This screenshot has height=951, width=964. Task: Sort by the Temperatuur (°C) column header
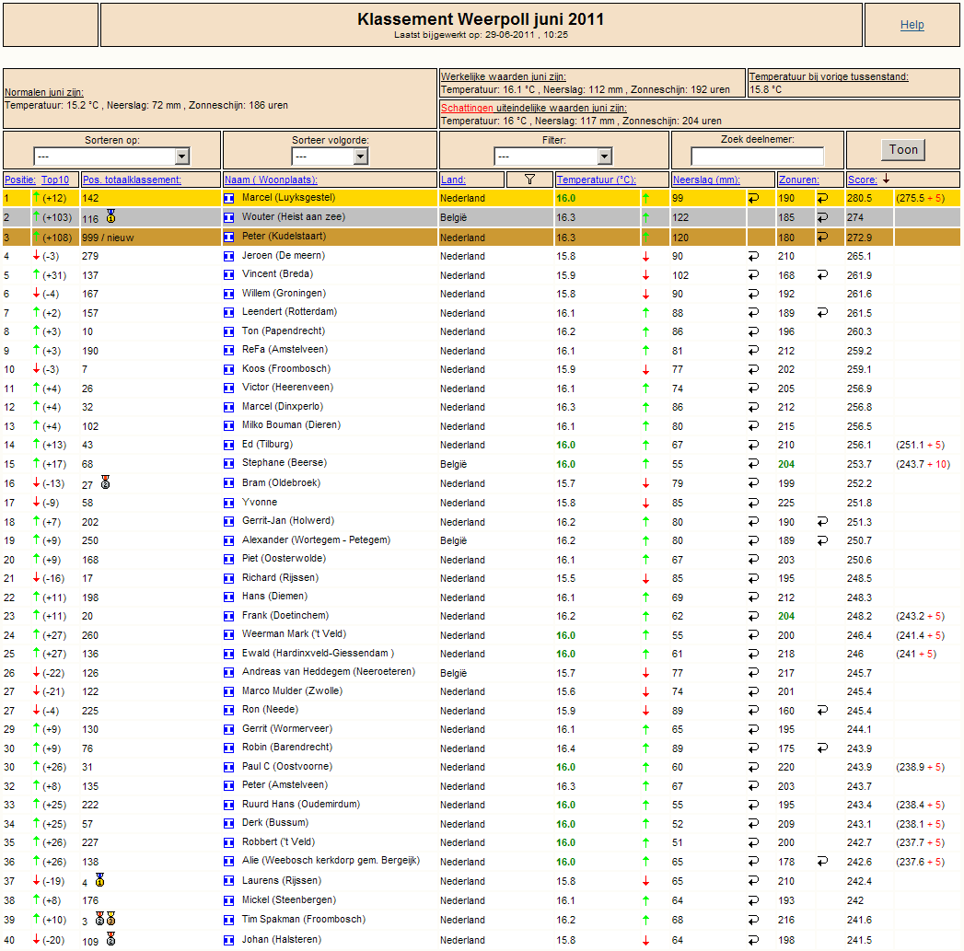[x=596, y=180]
